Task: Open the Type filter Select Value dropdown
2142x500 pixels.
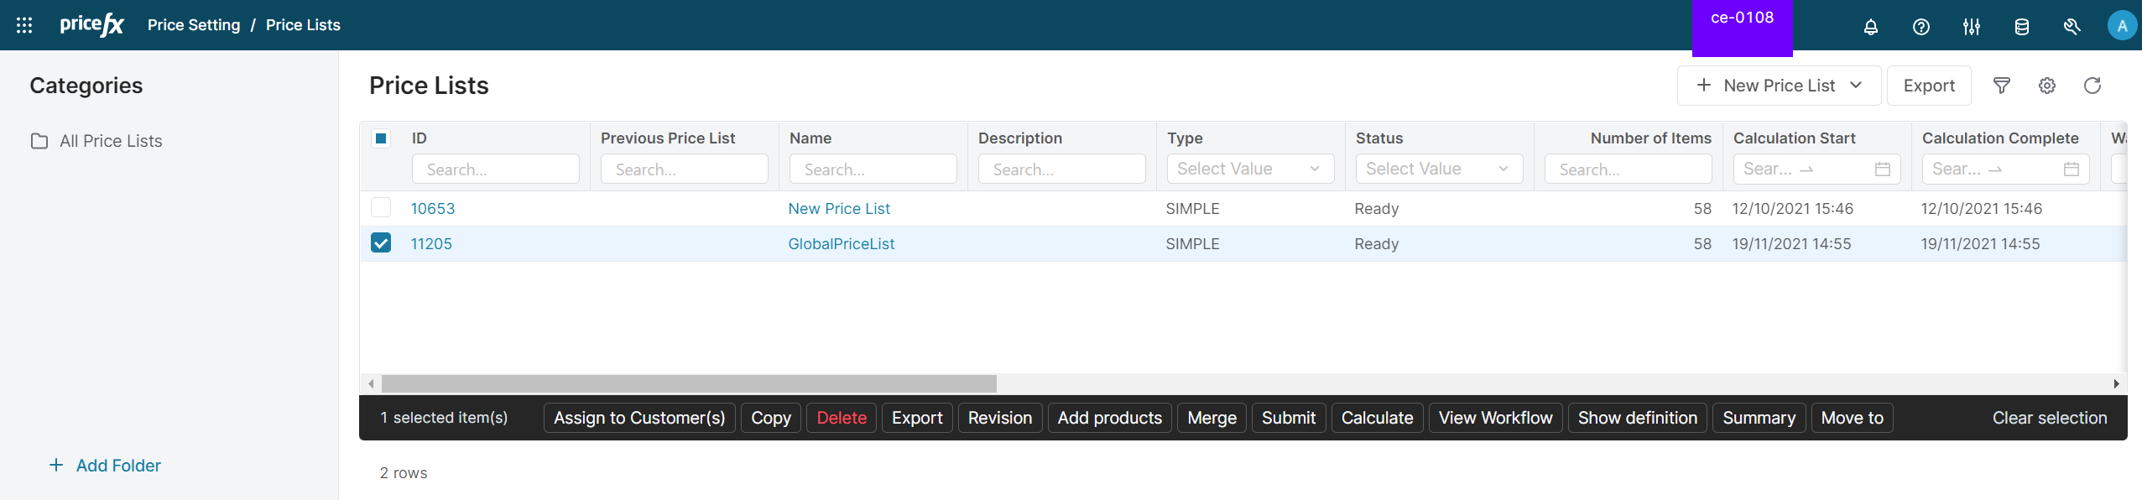Action: (1249, 169)
